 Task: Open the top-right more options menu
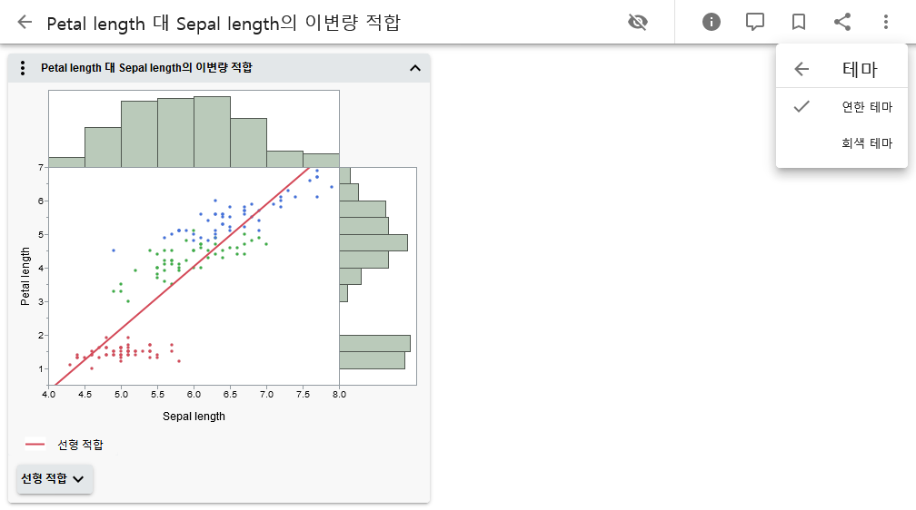[x=886, y=22]
